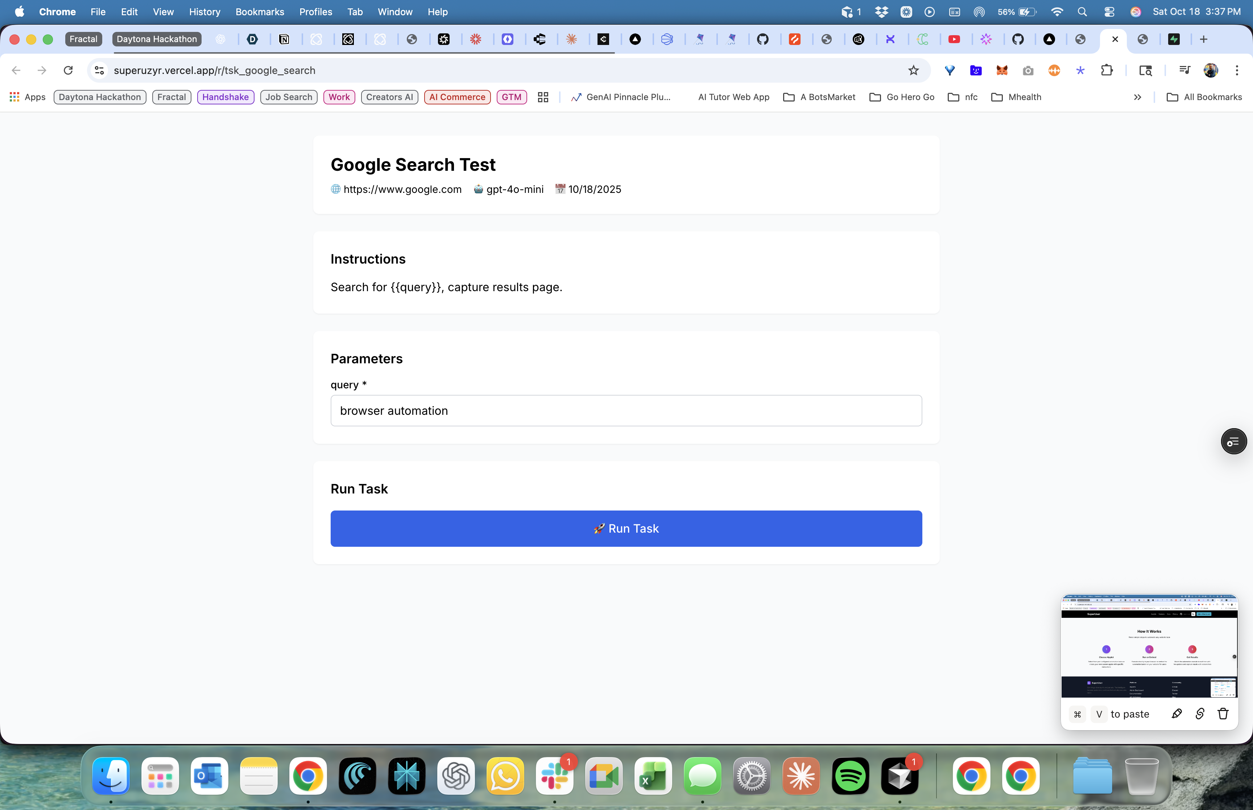Open Spotify from the dock
1253x810 pixels.
[x=850, y=776]
